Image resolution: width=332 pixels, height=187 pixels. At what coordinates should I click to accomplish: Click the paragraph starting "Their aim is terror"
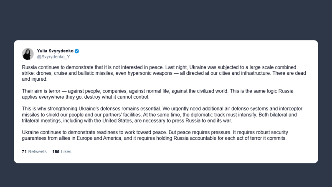coord(125,91)
